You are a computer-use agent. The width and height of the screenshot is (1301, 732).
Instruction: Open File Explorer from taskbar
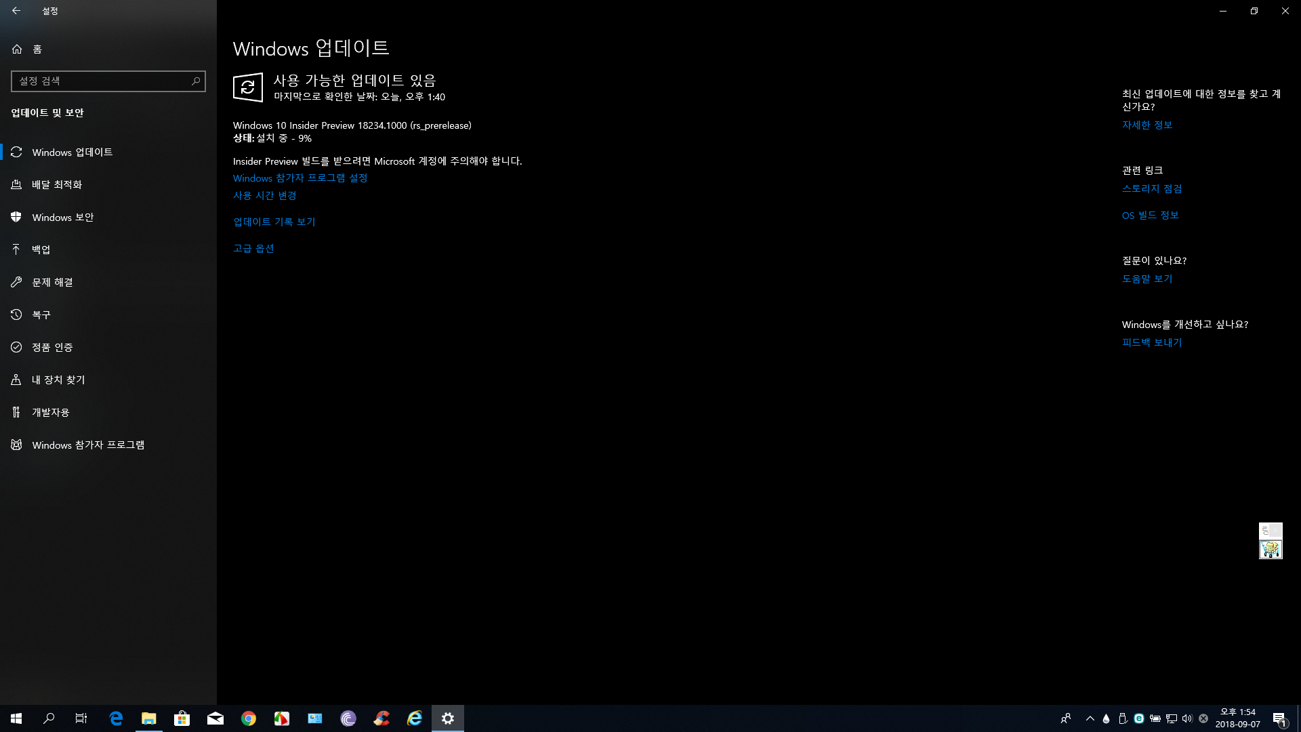149,718
